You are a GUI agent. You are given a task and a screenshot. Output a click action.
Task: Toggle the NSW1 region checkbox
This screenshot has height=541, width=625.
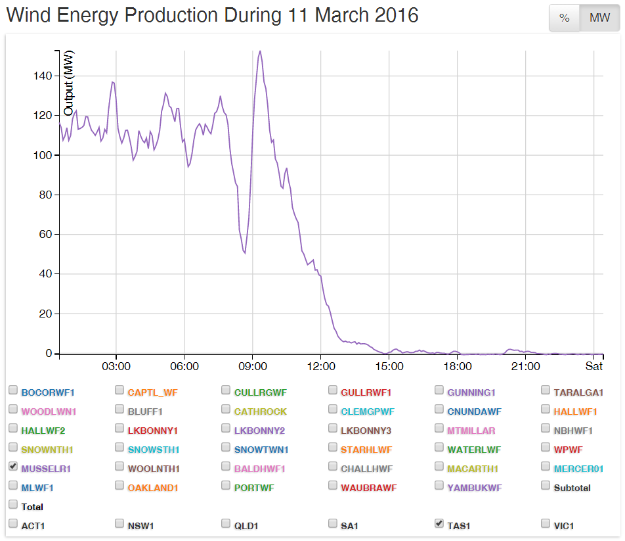[119, 523]
